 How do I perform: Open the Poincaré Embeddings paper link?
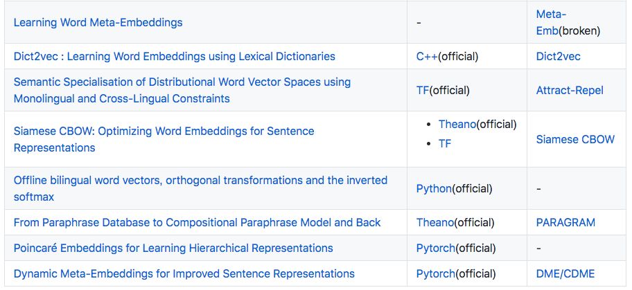tap(173, 248)
